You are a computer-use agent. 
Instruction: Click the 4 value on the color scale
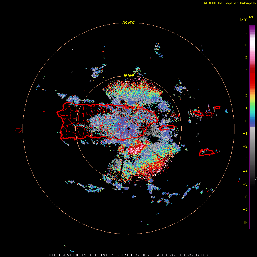tap(246, 70)
